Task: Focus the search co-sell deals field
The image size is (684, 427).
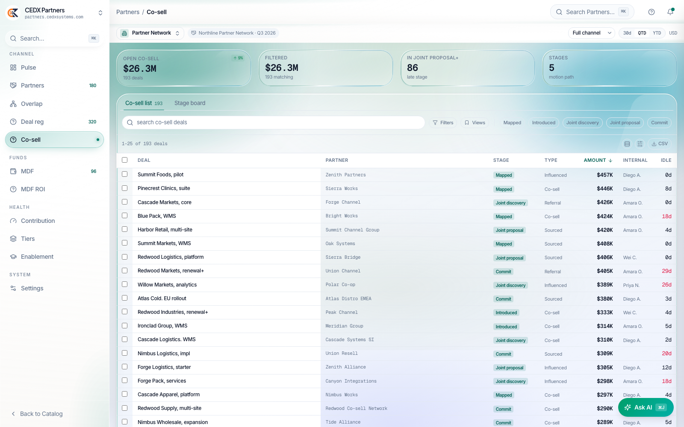Action: pos(274,123)
